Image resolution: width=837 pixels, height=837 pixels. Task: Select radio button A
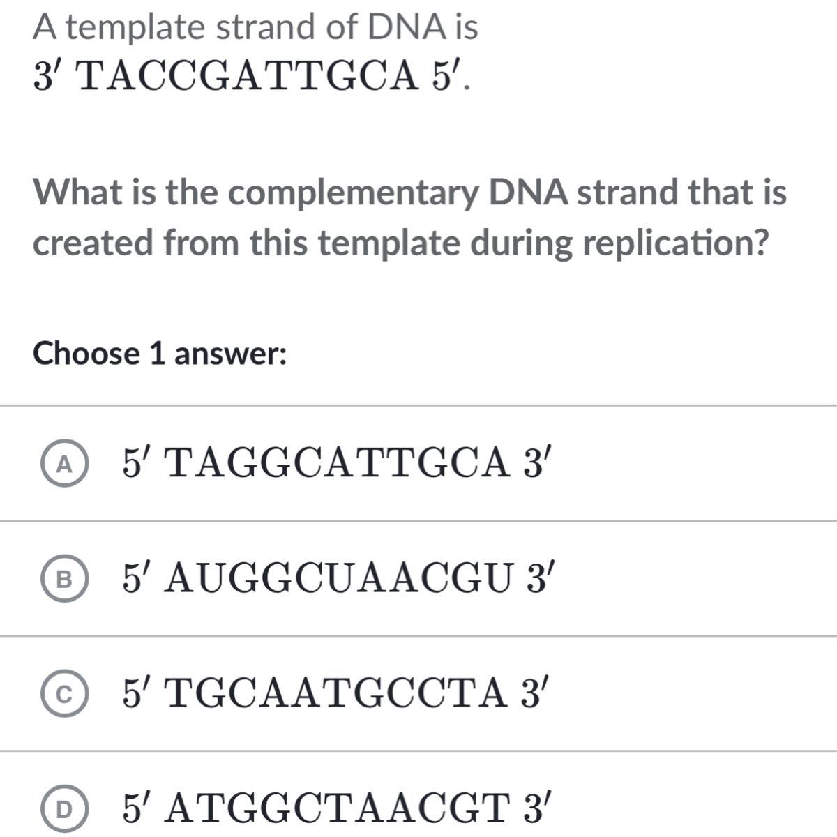pyautogui.click(x=64, y=465)
